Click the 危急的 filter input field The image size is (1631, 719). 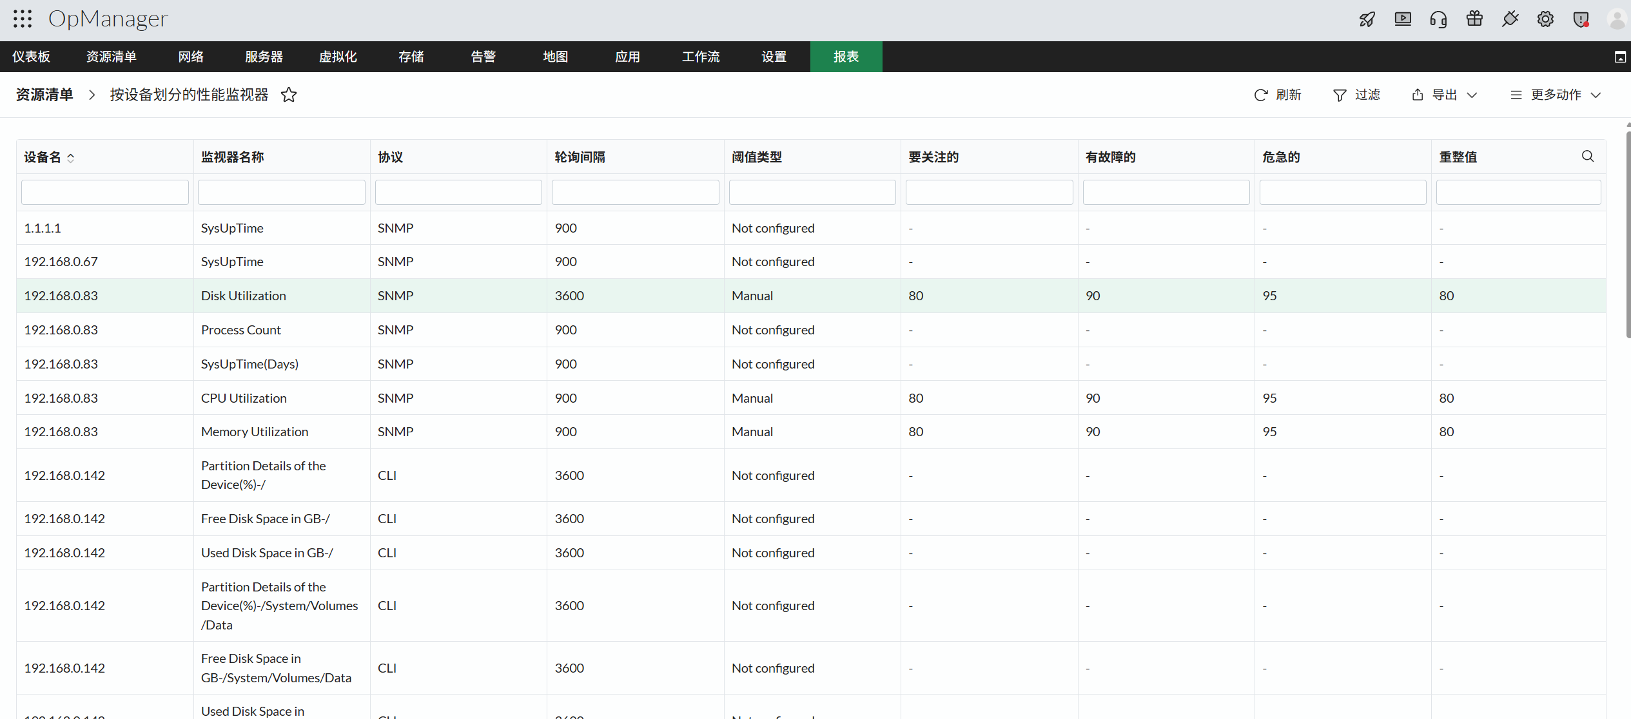tap(1343, 193)
